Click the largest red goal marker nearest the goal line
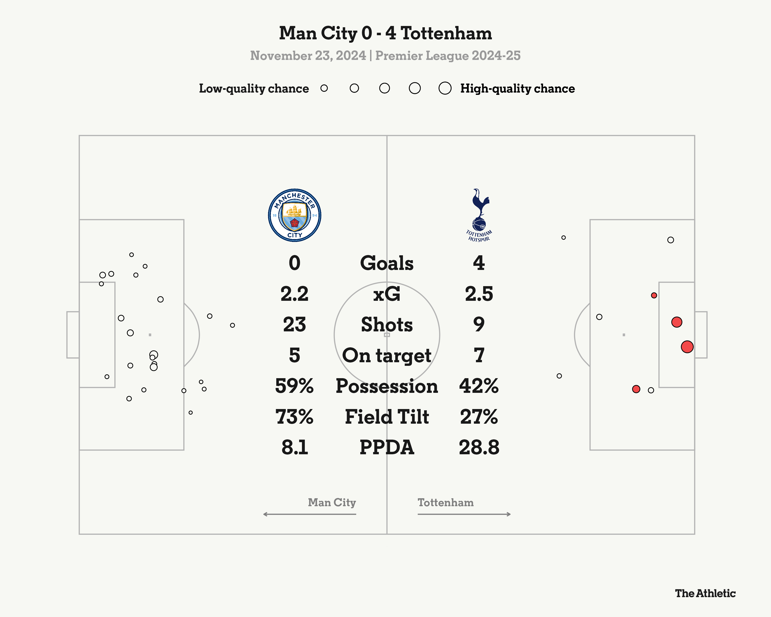 (687, 347)
